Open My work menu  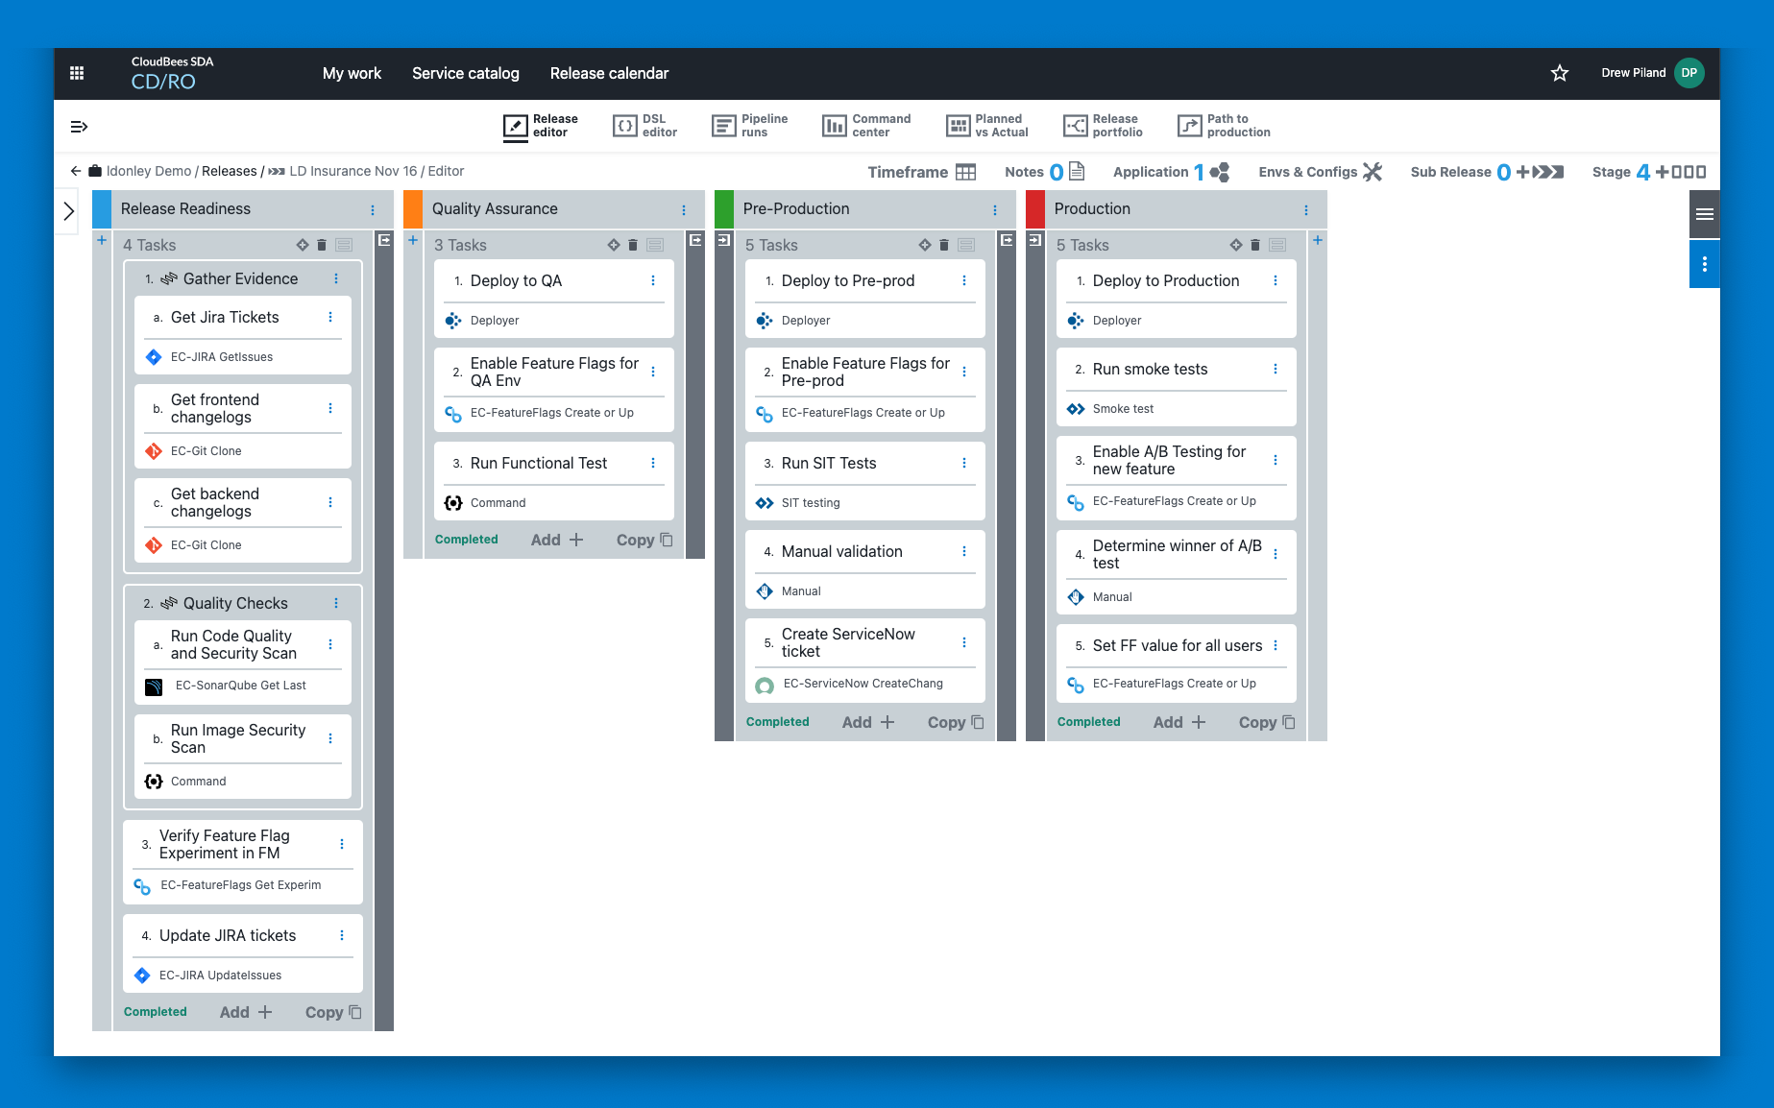click(352, 73)
